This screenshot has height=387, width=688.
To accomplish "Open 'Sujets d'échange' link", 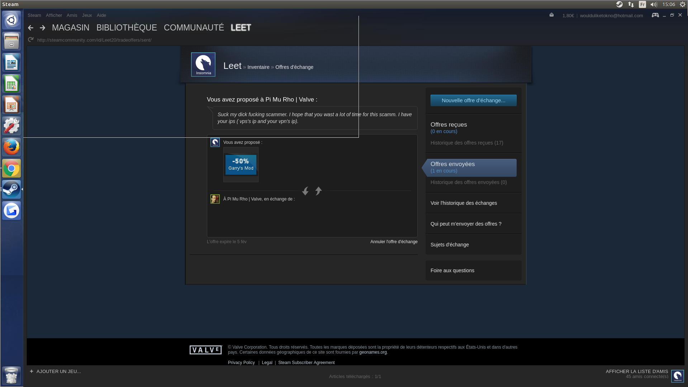I will tap(450, 245).
